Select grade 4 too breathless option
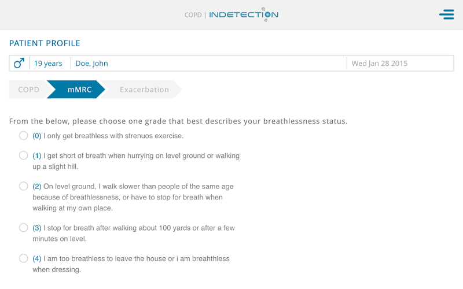The height and width of the screenshot is (289, 463). [x=23, y=258]
